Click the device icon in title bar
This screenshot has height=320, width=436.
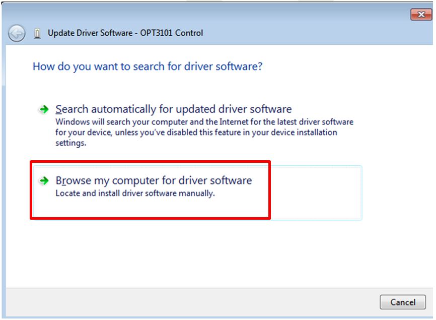pyautogui.click(x=37, y=33)
